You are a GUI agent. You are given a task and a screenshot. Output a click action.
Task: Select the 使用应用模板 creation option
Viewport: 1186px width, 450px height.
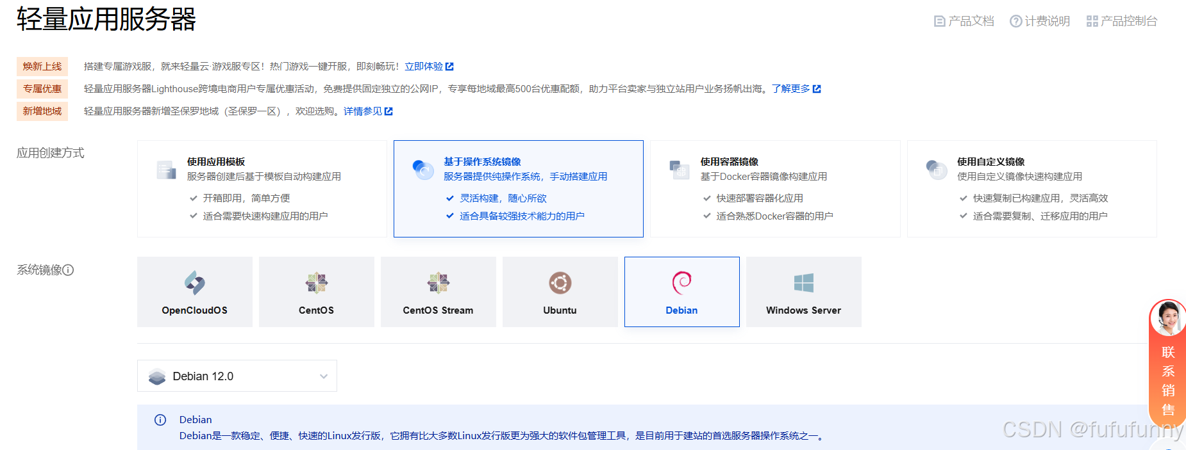pos(262,189)
